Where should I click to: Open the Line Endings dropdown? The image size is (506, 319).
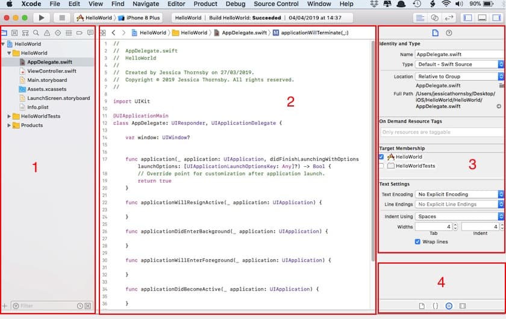(x=459, y=204)
